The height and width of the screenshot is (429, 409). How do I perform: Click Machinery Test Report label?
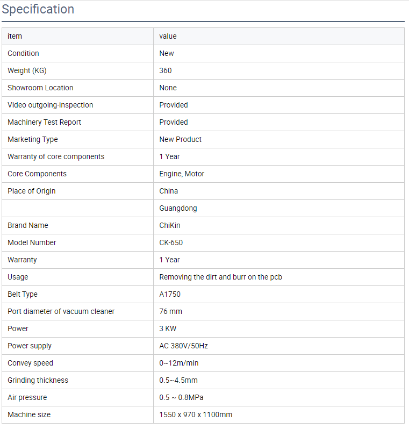44,122
